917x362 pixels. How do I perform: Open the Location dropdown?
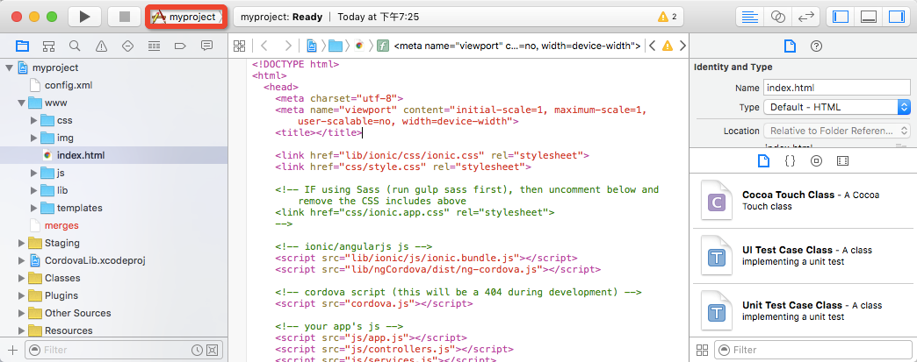pyautogui.click(x=837, y=131)
